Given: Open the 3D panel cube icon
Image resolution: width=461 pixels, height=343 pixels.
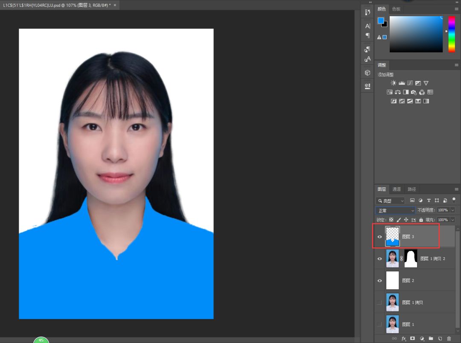Looking at the screenshot, I should tap(367, 73).
